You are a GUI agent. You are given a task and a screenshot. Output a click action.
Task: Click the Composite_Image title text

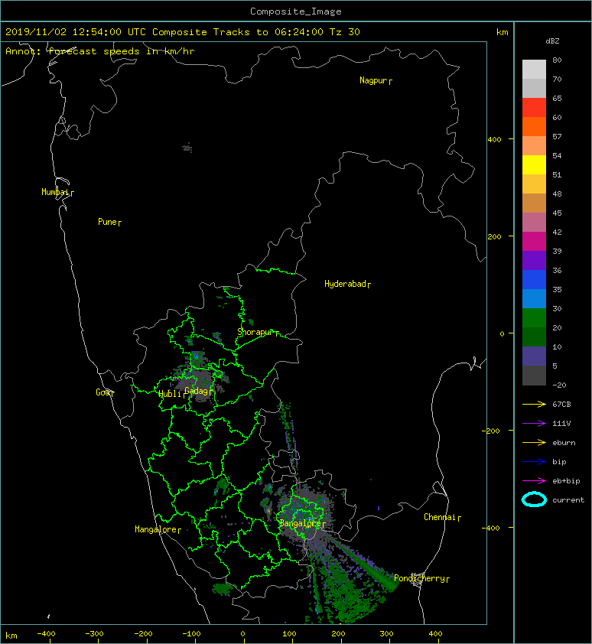296,11
